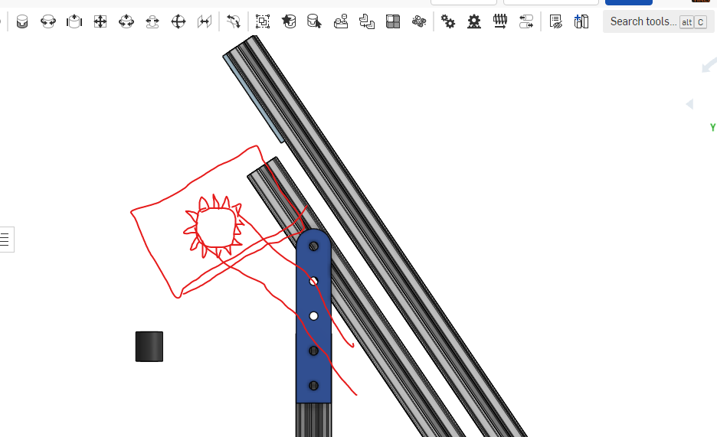The image size is (717, 437).
Task: Click the add custom features icon
Action: [x=581, y=21]
